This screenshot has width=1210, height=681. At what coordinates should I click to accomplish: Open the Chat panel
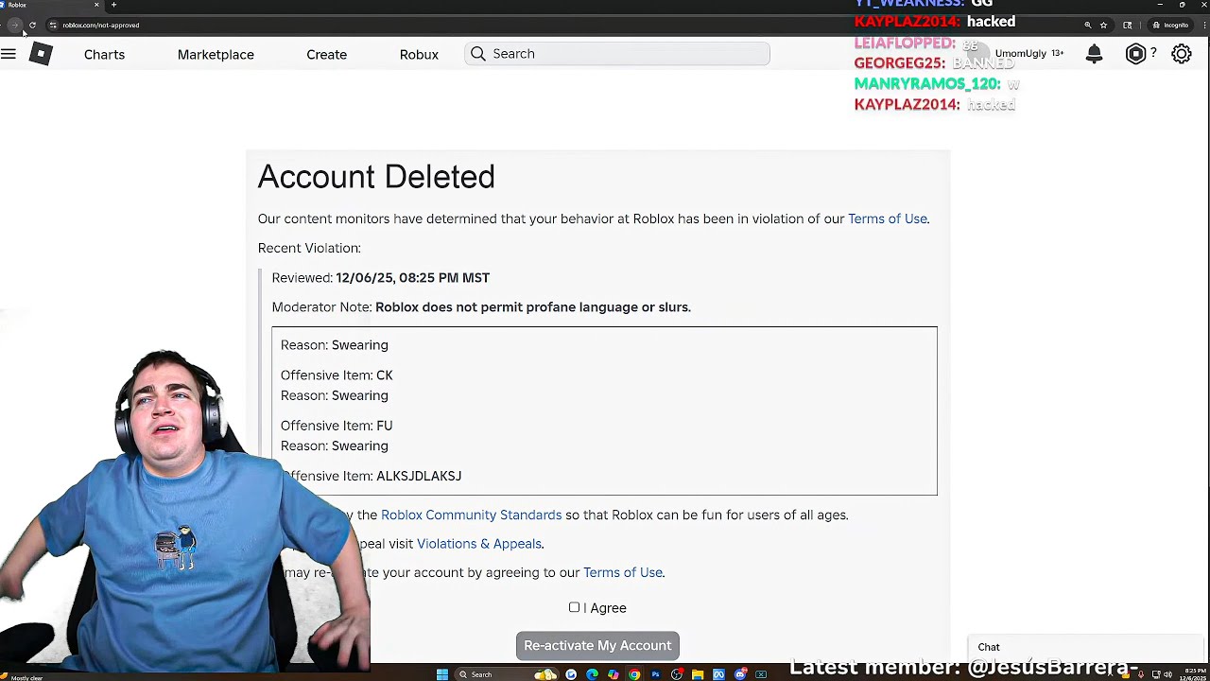[1087, 648]
